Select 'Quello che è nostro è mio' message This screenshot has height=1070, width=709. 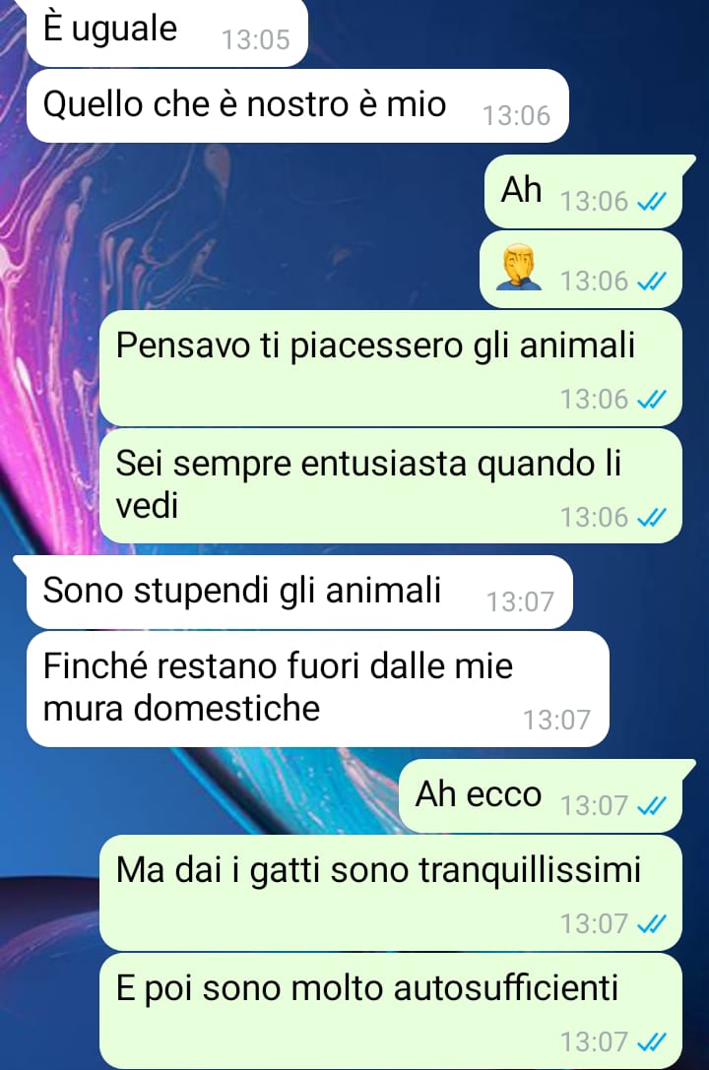pyautogui.click(x=297, y=105)
